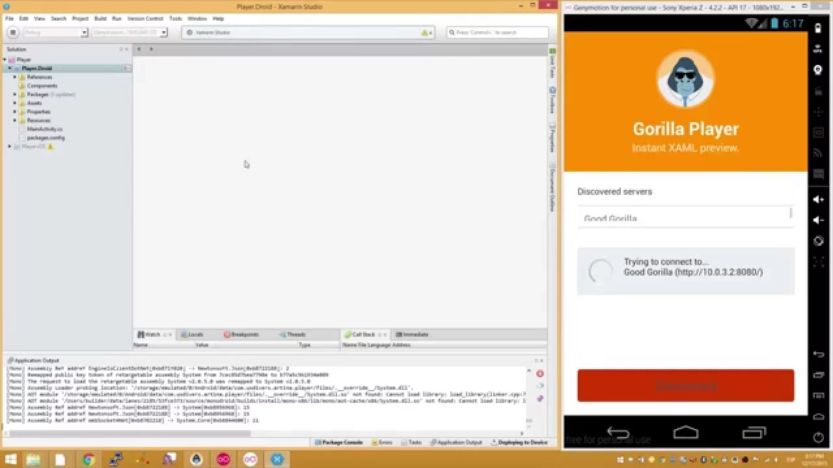Click the Gorilla Player avatar logo
This screenshot has height=468, width=833.
pyautogui.click(x=685, y=80)
